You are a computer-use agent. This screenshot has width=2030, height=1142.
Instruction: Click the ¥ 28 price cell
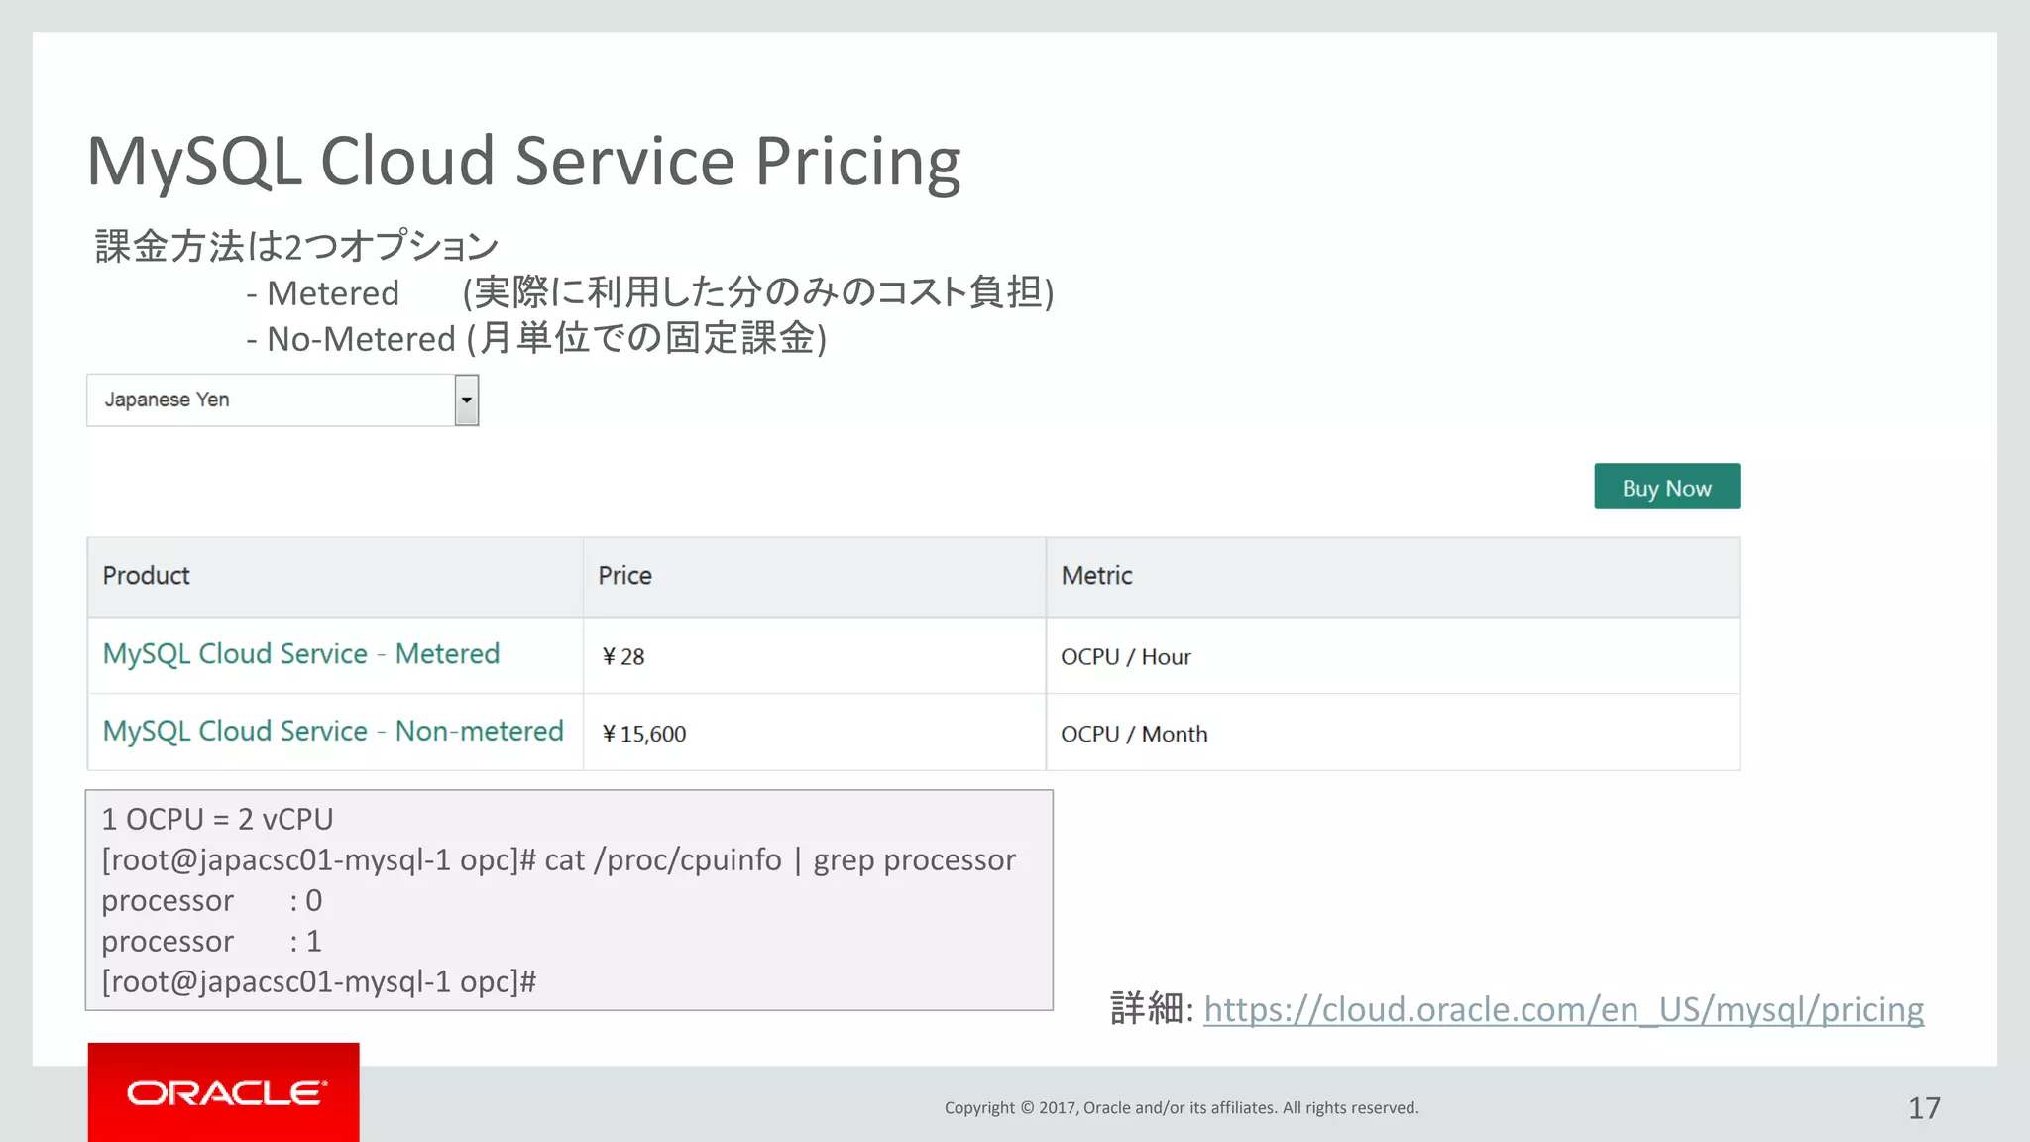[x=814, y=656]
